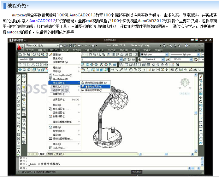Viewport: 219px width, 177px height.
Task: Choose 消隐 menu entry
Action: 64,127
